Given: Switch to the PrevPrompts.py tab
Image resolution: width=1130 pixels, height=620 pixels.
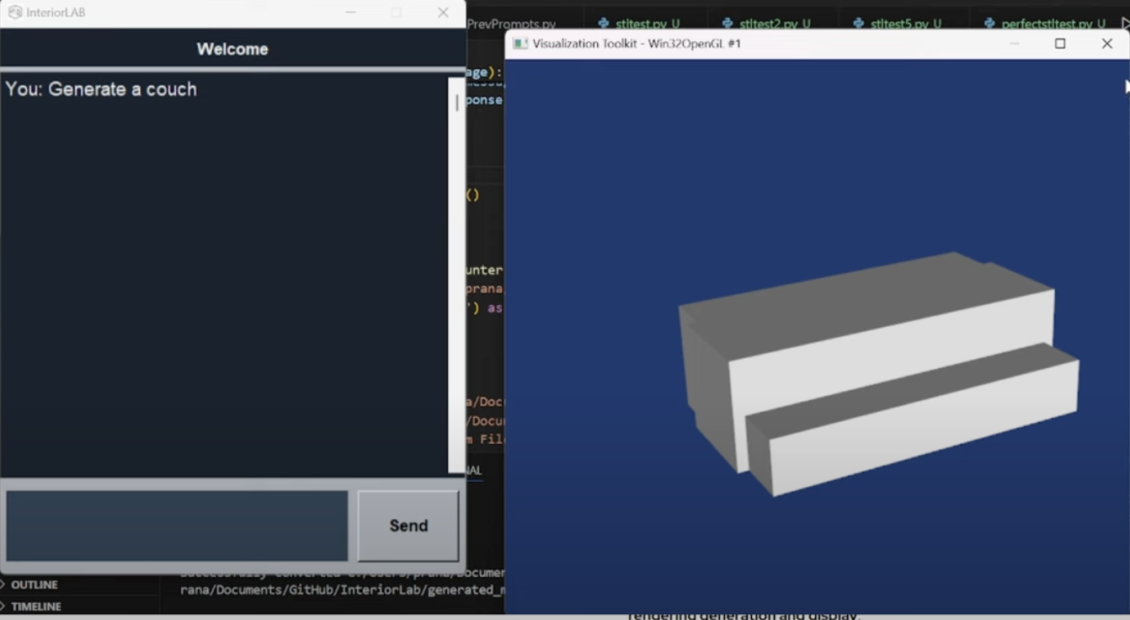Looking at the screenshot, I should click(x=522, y=23).
